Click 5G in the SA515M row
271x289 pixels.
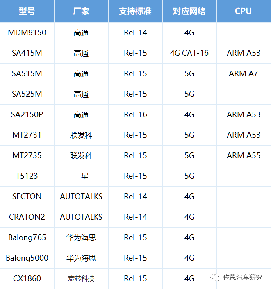tap(189, 73)
